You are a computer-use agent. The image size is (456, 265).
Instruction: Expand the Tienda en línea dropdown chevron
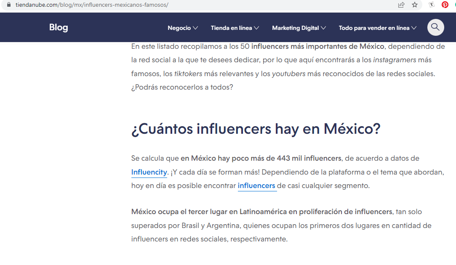[256, 28]
